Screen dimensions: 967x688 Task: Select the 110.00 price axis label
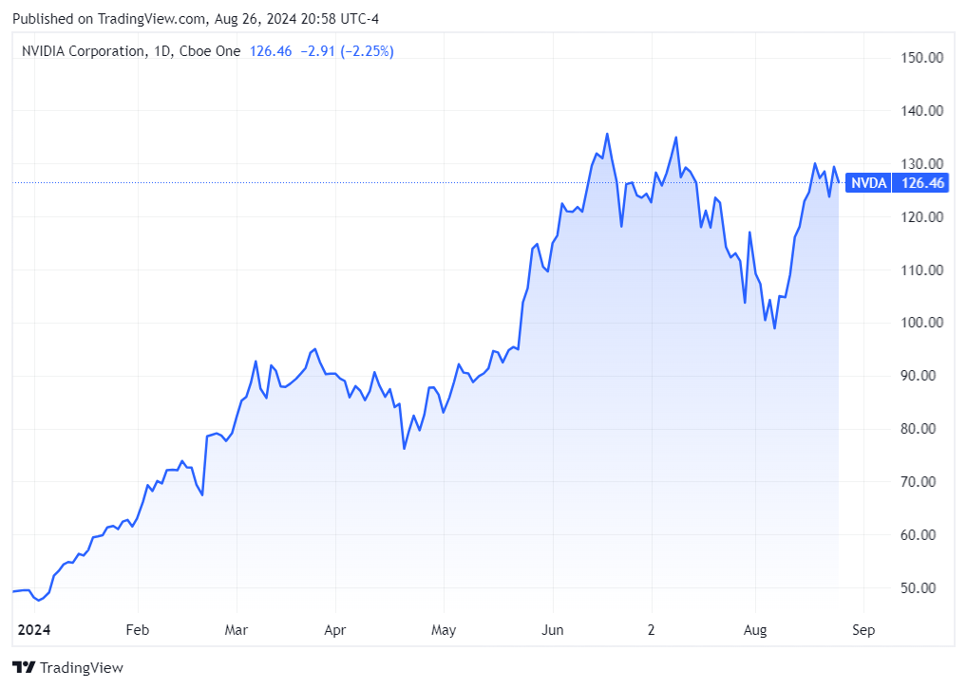click(x=921, y=270)
